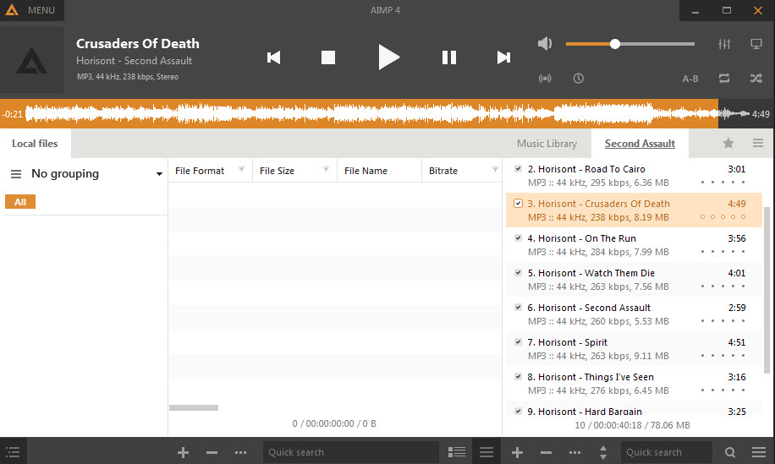The height and width of the screenshot is (464, 775).
Task: Add files to library with left plus
Action: click(x=183, y=452)
